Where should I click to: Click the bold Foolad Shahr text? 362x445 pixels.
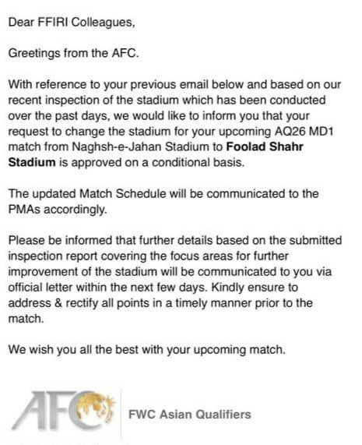265,147
